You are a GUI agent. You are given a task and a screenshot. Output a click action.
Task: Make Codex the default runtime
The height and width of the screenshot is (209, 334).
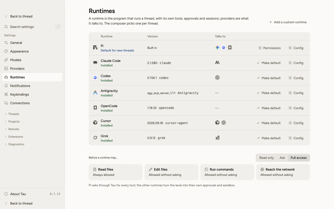coord(269,78)
